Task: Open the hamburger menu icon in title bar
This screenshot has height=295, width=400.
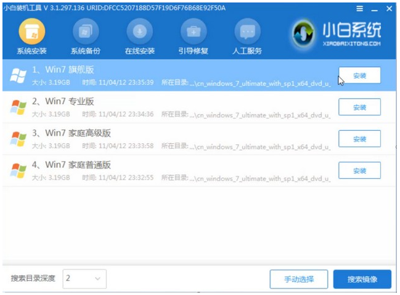Action: coord(360,9)
